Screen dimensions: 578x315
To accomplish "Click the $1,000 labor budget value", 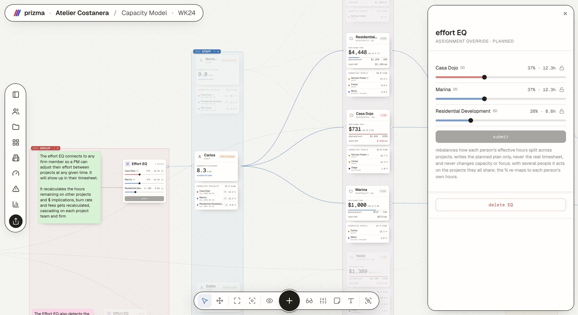I will coord(357,205).
